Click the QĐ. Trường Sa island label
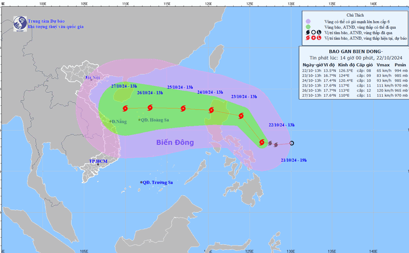The width and height of the screenshot is (409, 253). (158, 183)
